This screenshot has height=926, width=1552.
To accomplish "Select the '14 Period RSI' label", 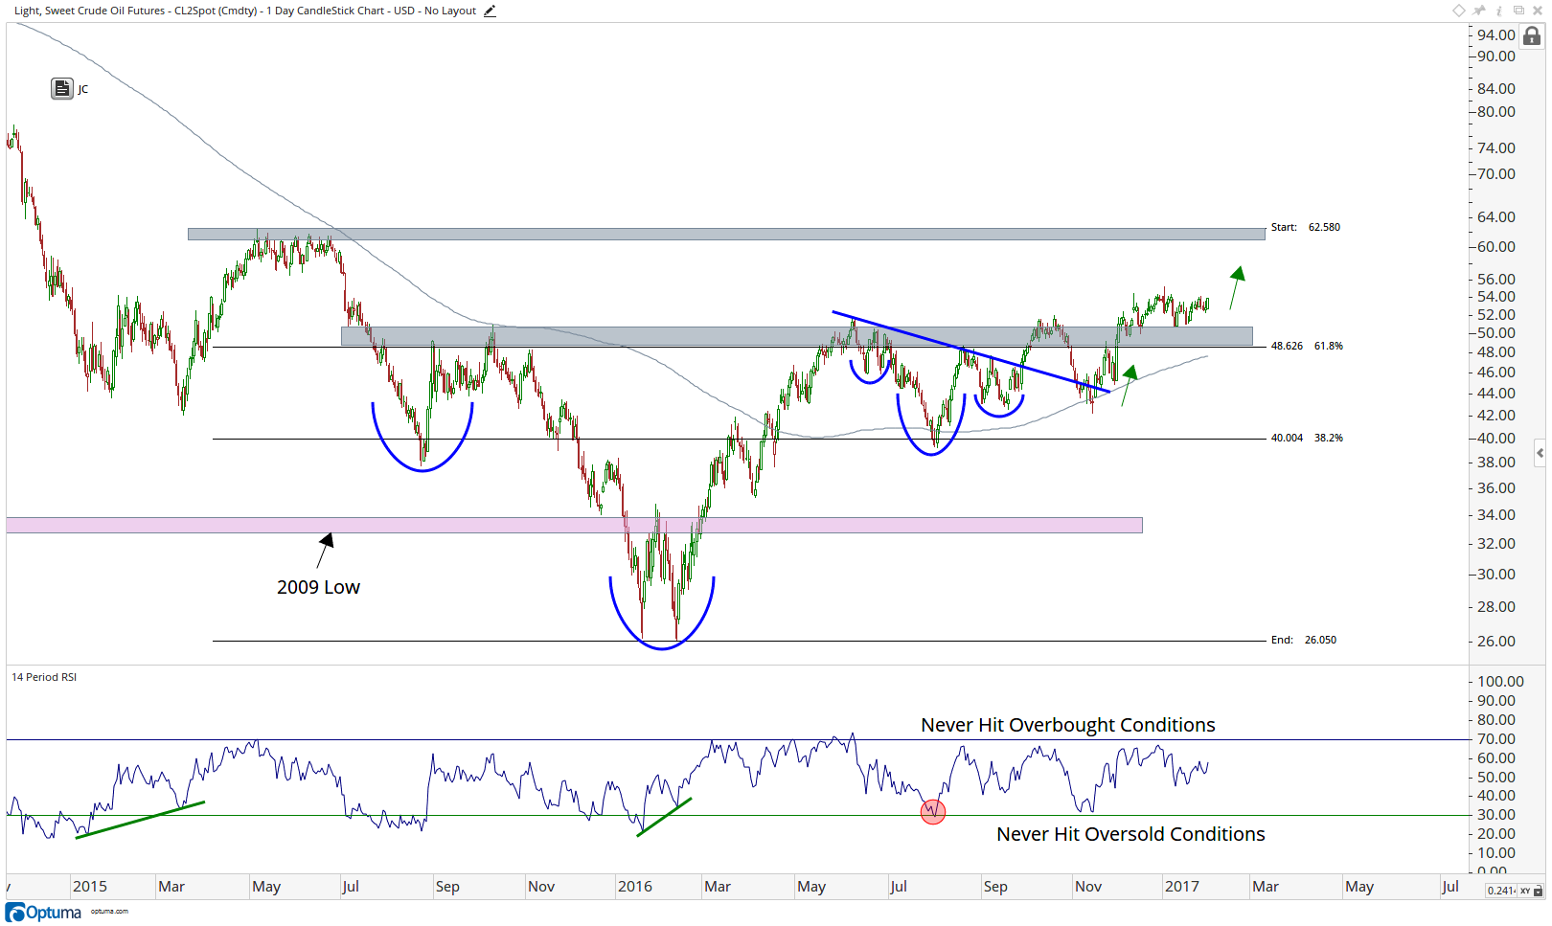I will click(44, 677).
